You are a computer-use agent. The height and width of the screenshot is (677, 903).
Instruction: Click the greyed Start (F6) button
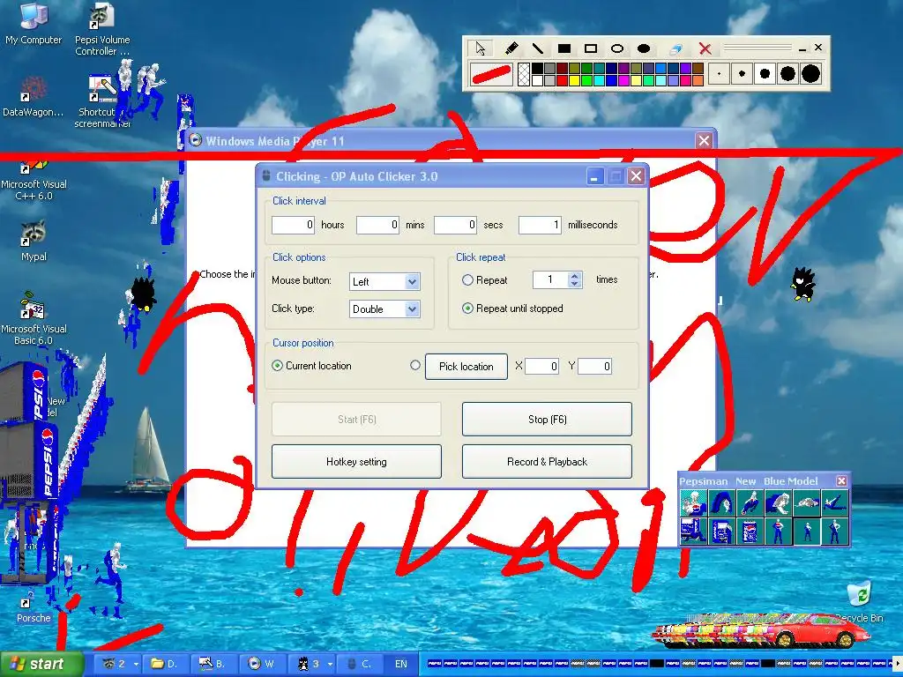(356, 419)
